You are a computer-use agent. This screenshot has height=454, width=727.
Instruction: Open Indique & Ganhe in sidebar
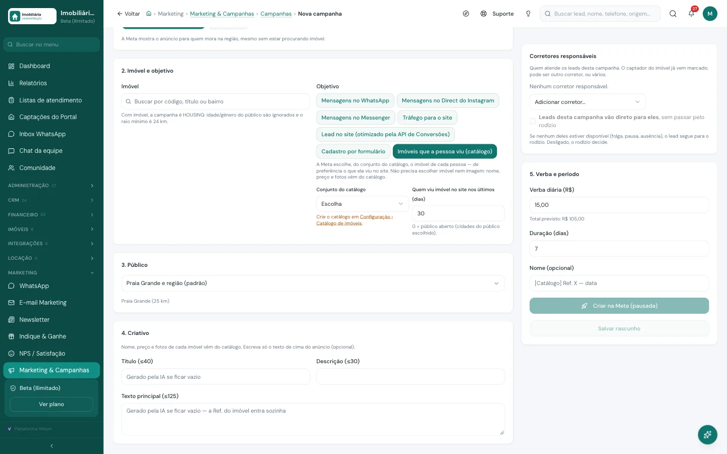tap(51, 336)
